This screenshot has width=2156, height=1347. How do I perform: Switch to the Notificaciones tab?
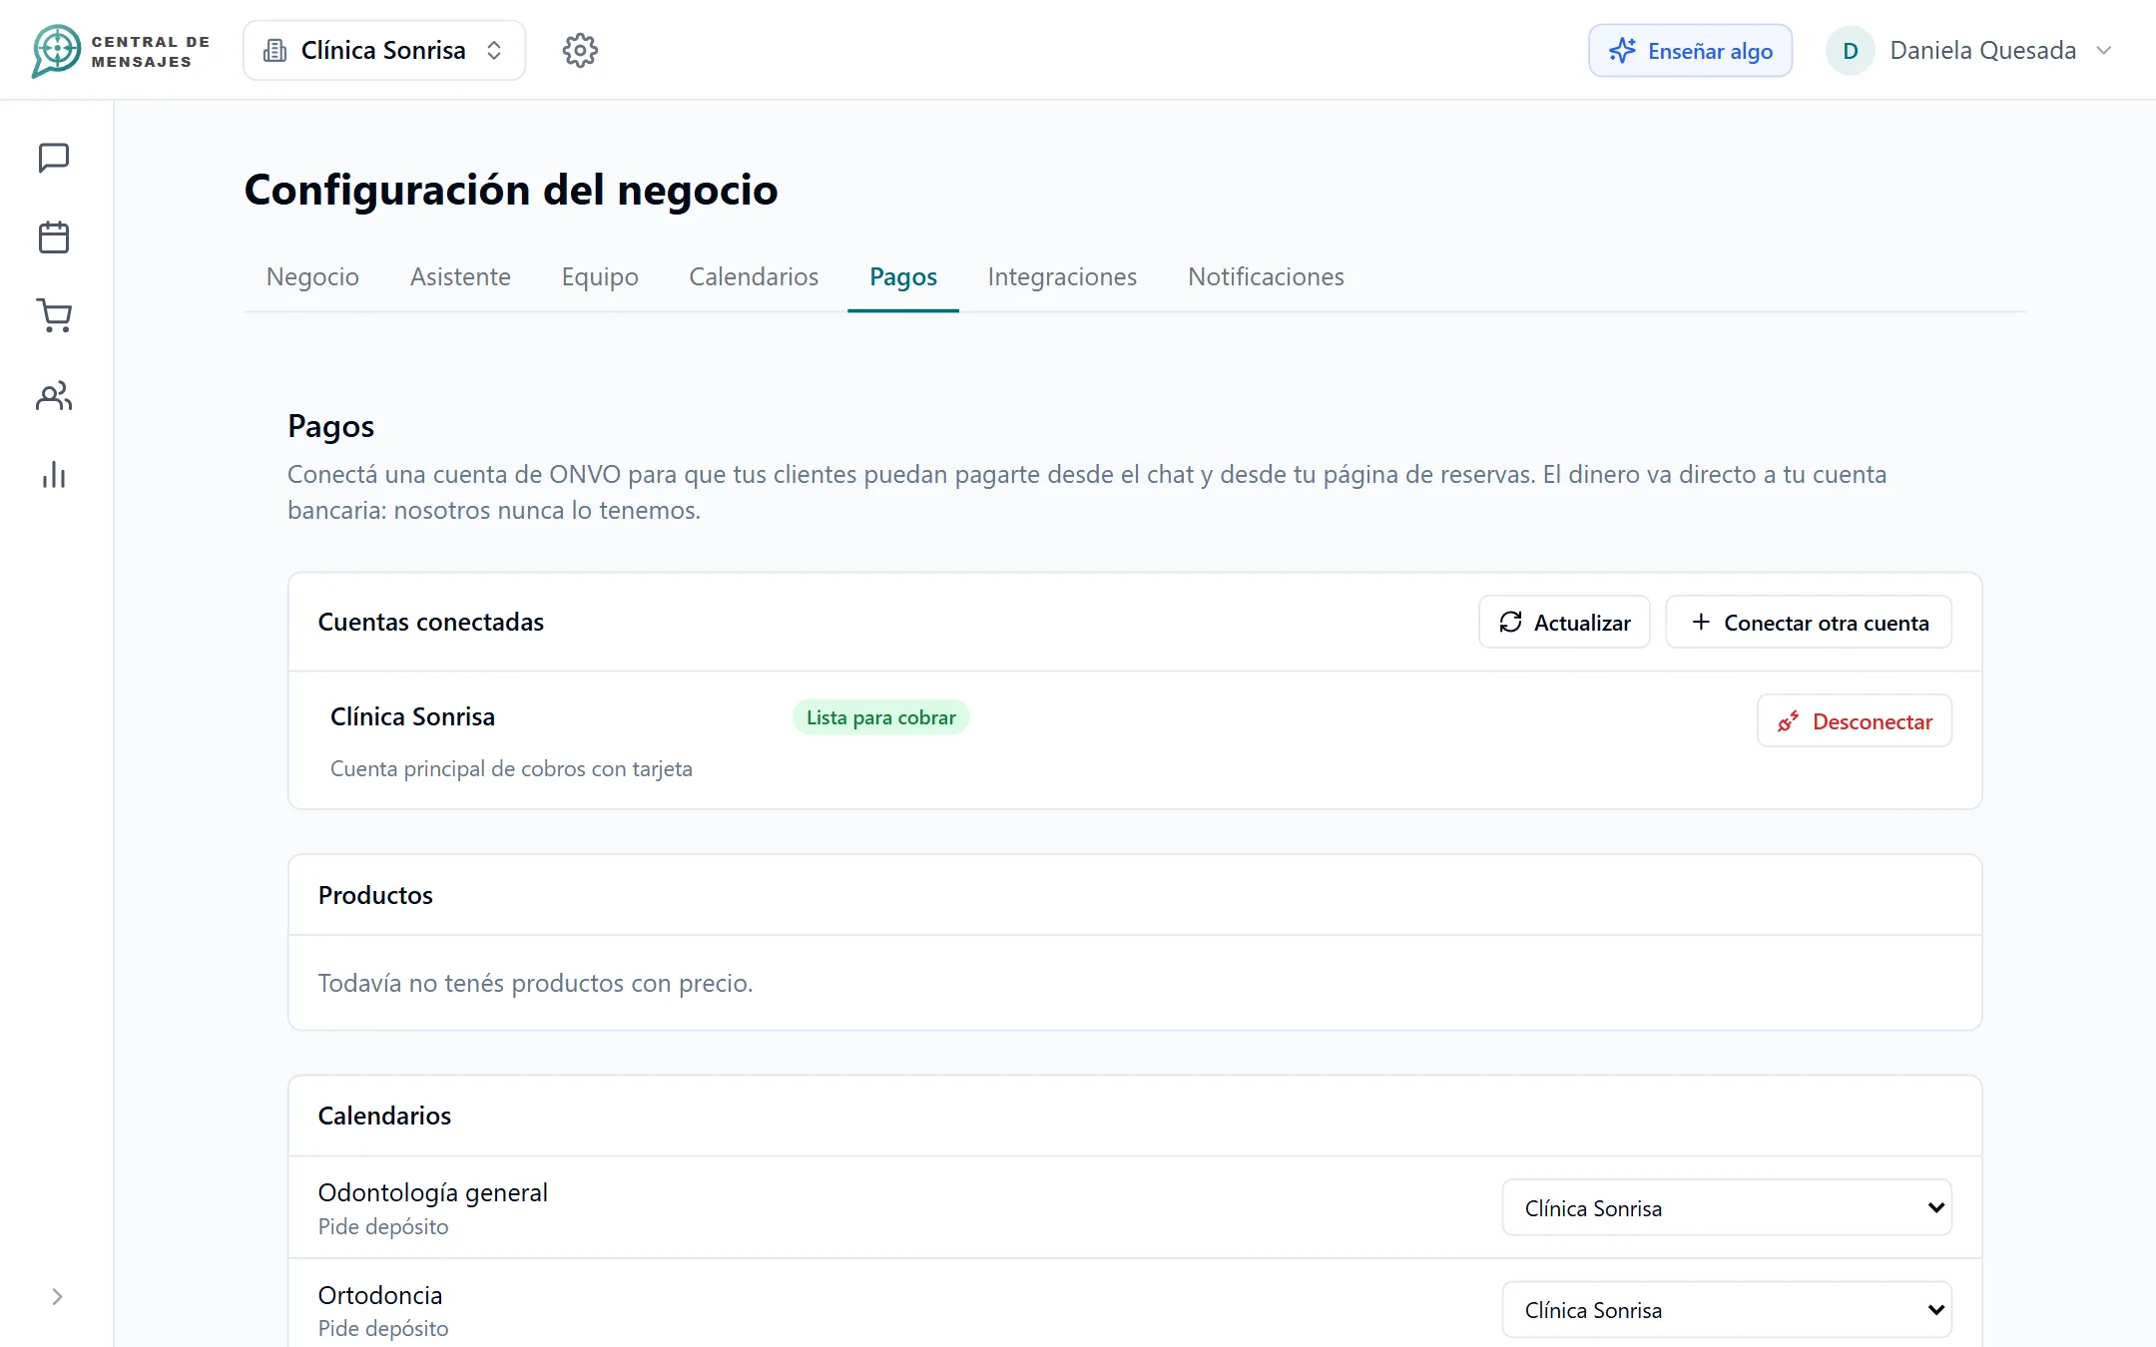coord(1266,276)
